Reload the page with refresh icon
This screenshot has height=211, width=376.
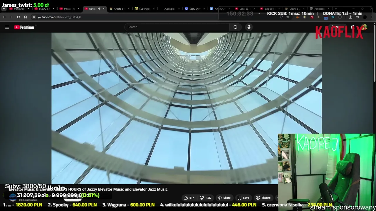point(18,17)
